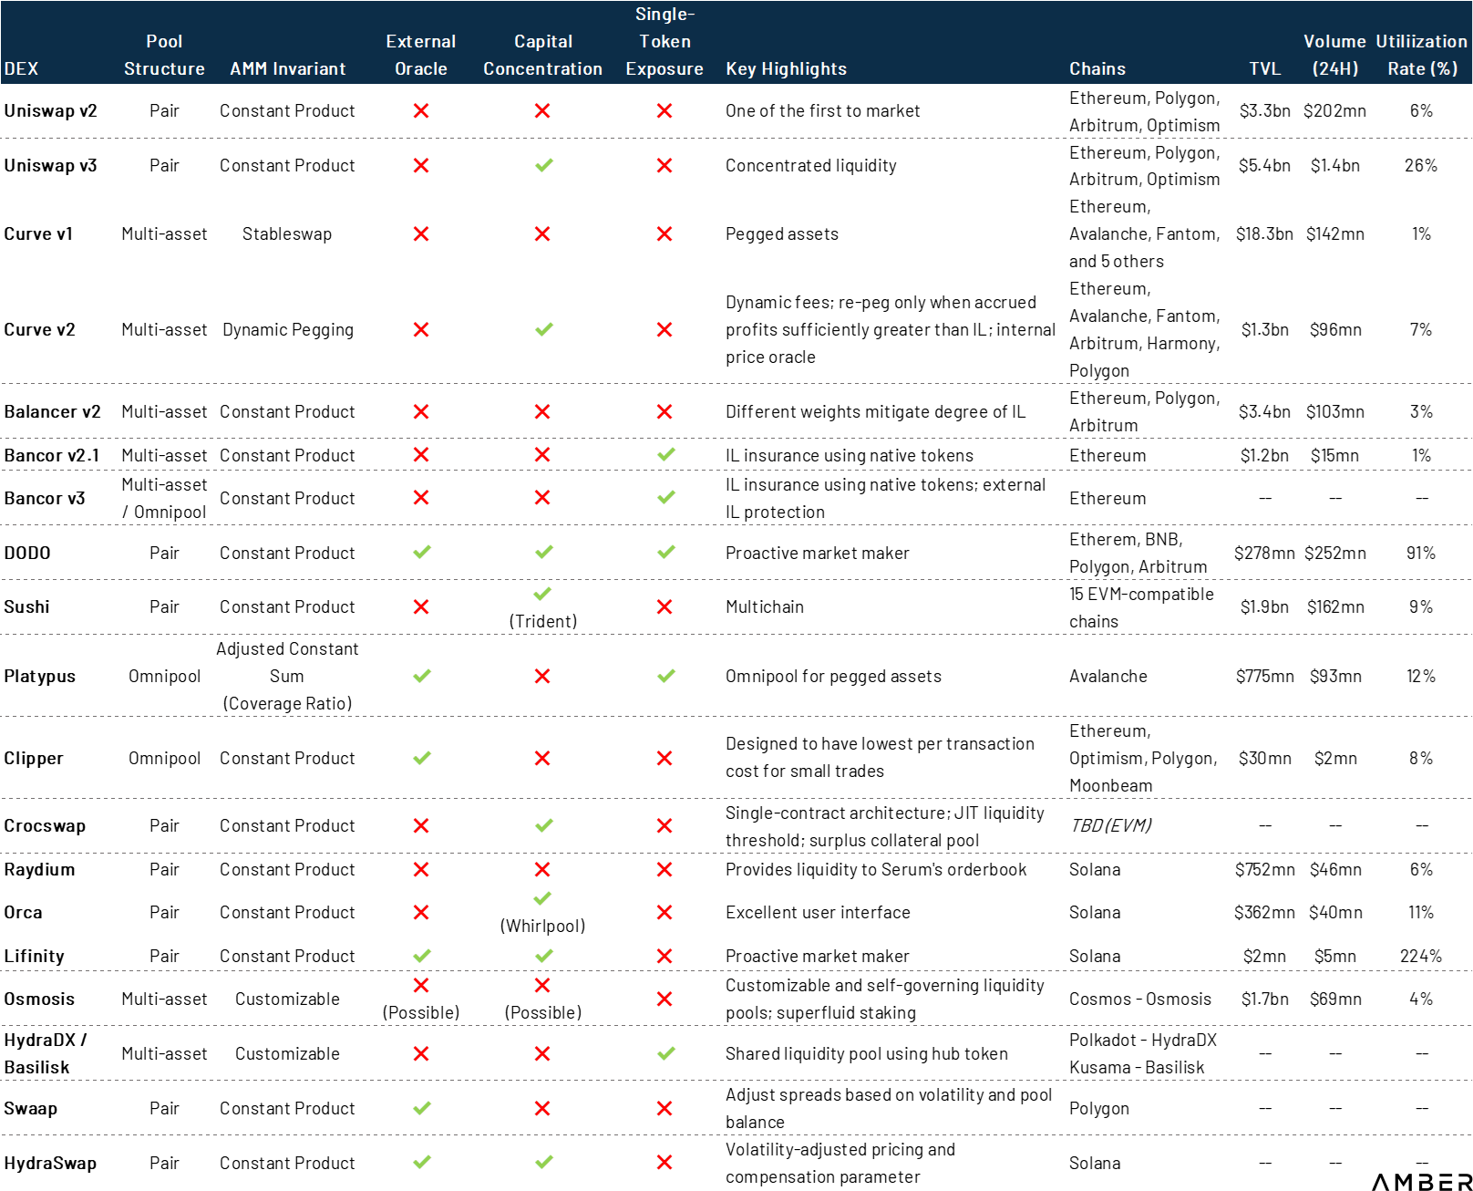
Task: Click DODO's green External Oracle checkmark
Action: point(422,552)
